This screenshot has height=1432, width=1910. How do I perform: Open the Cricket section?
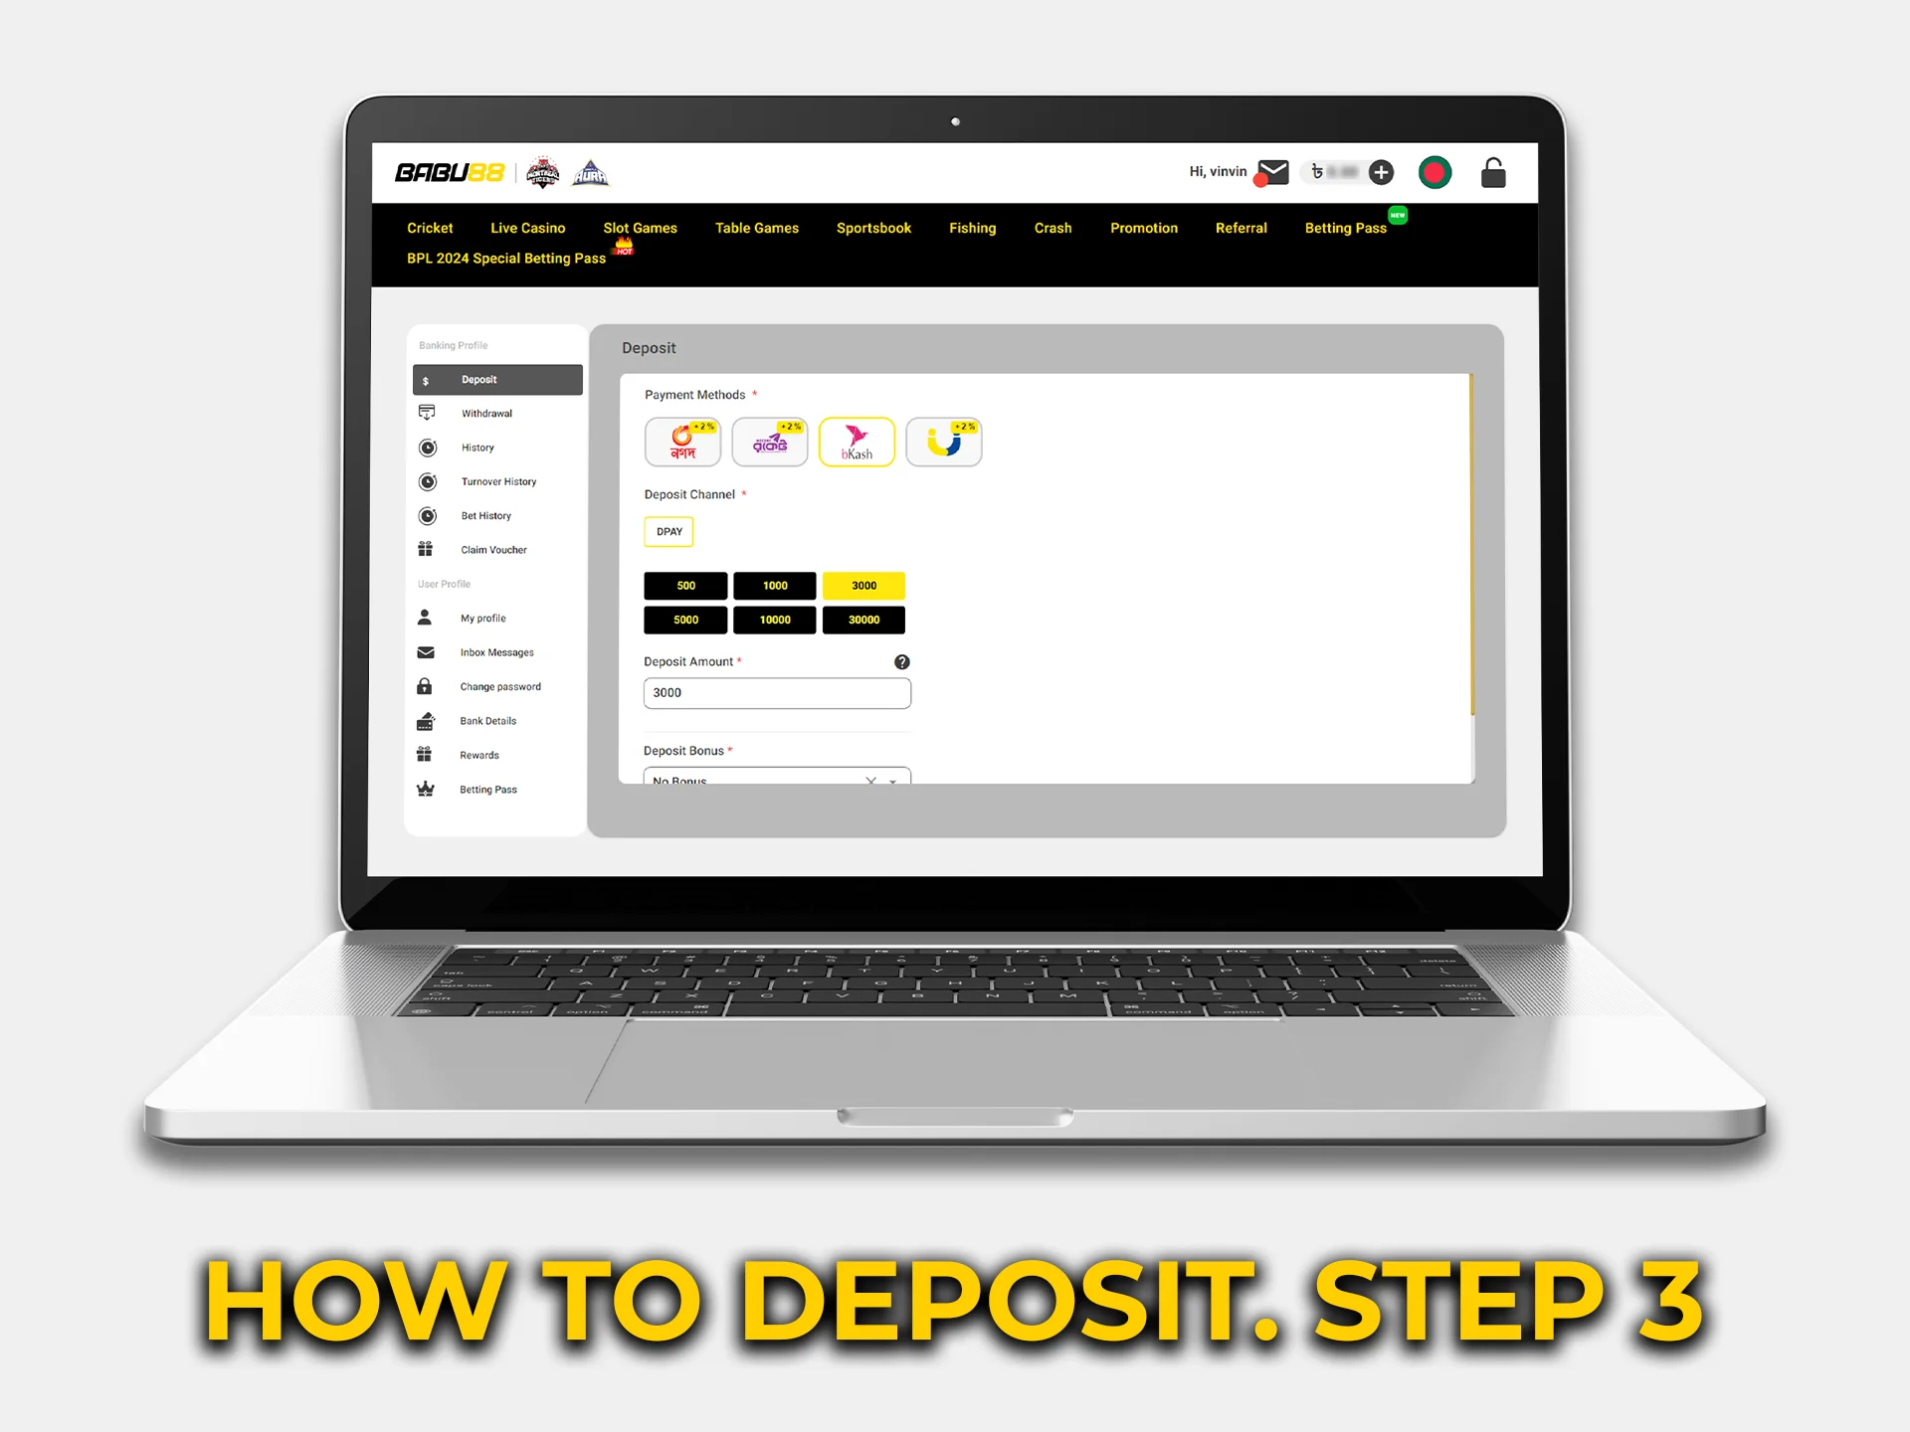(433, 227)
